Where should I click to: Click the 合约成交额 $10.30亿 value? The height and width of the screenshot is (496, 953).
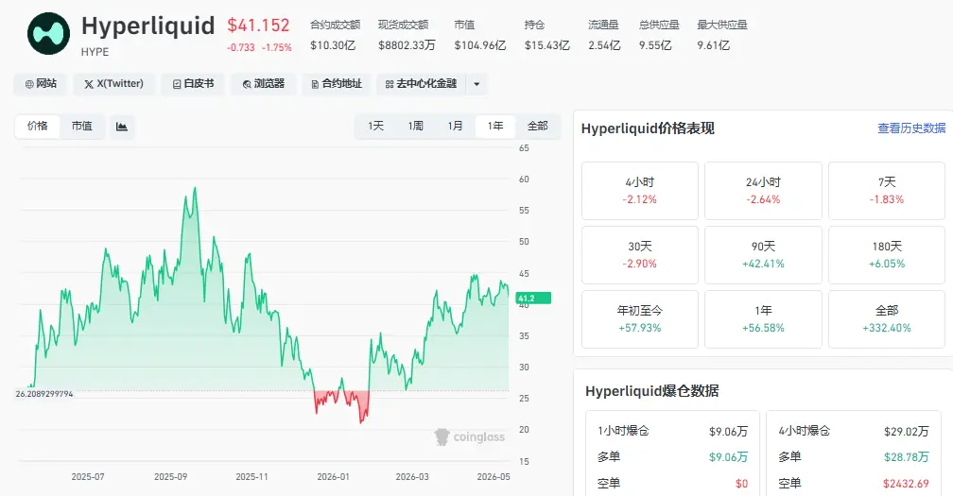(333, 45)
